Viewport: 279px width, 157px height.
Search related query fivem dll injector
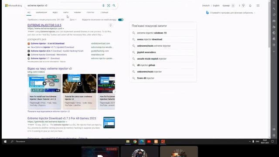pos(146,78)
